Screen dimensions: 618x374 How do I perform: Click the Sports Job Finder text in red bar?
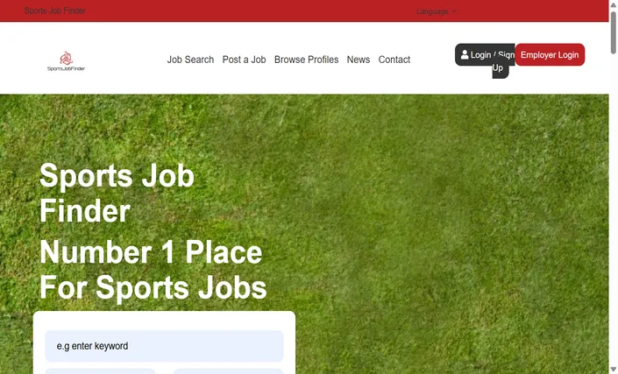54,11
